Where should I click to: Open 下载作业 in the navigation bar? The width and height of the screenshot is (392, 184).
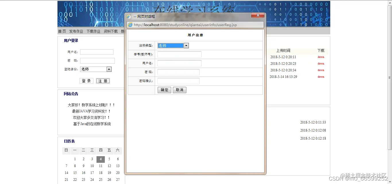click(93, 31)
